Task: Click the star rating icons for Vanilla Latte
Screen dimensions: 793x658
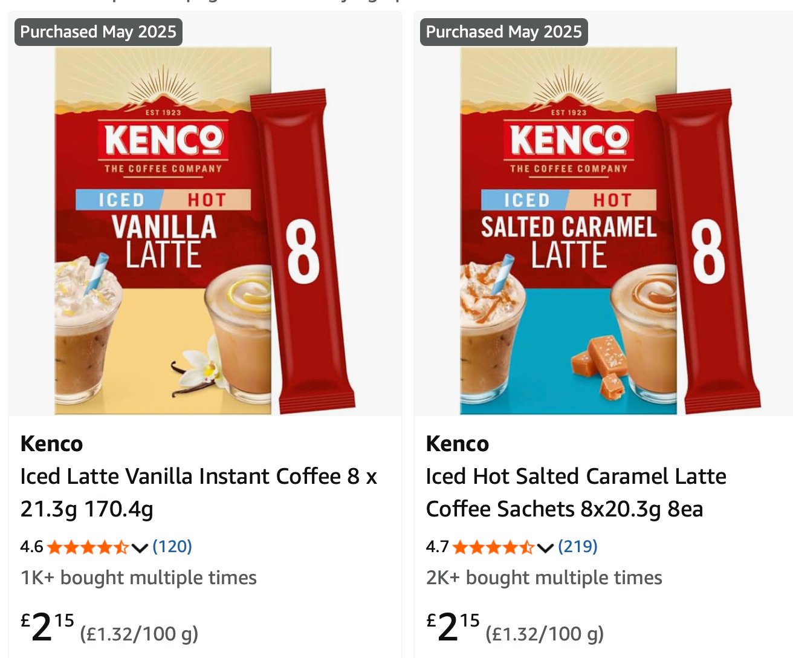Action: coord(88,547)
